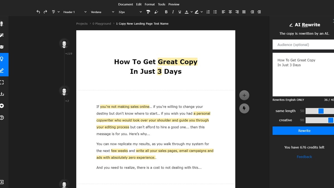The width and height of the screenshot is (334, 188).
Task: Activate the format painter tool
Action: [x=148, y=12]
